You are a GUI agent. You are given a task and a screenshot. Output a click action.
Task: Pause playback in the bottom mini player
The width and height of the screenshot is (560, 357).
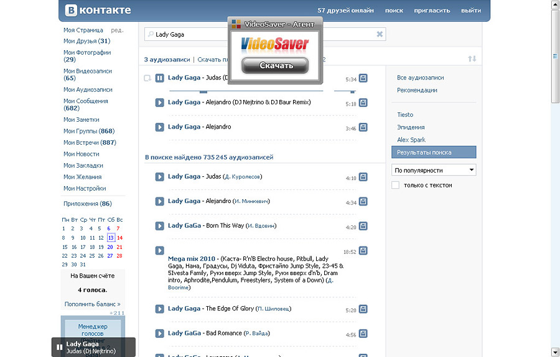point(60,347)
